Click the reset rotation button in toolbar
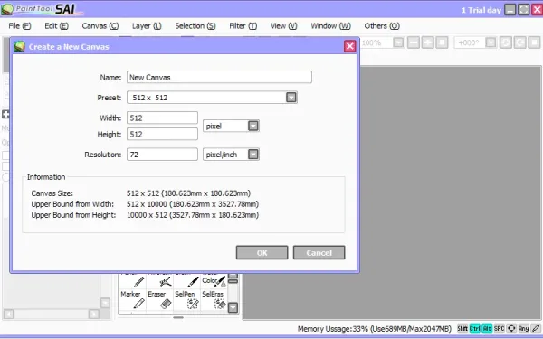The image size is (543, 339). (534, 42)
